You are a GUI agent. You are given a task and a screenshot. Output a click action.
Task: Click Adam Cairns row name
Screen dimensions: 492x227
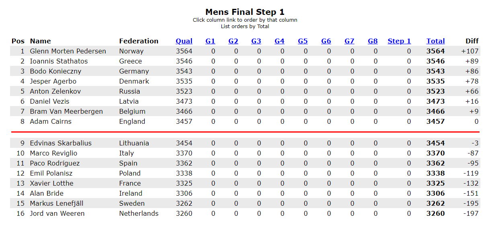coord(51,121)
